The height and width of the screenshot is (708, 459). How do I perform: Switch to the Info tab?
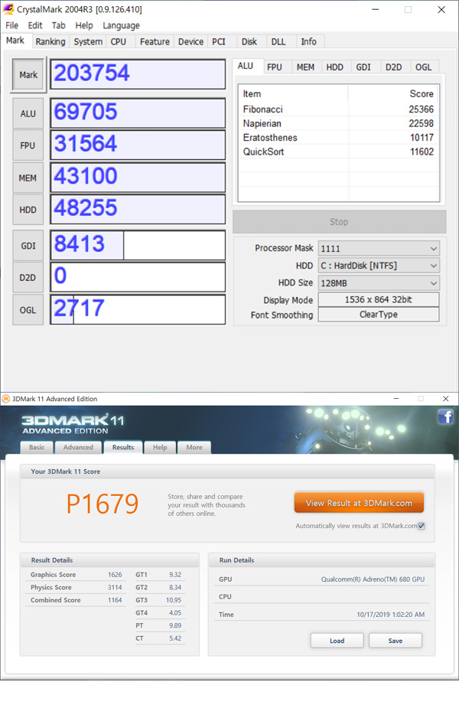[309, 41]
